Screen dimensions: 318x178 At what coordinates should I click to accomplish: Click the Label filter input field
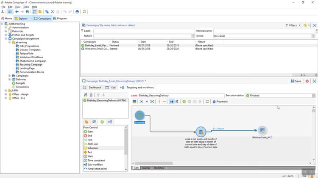[x=144, y=31]
